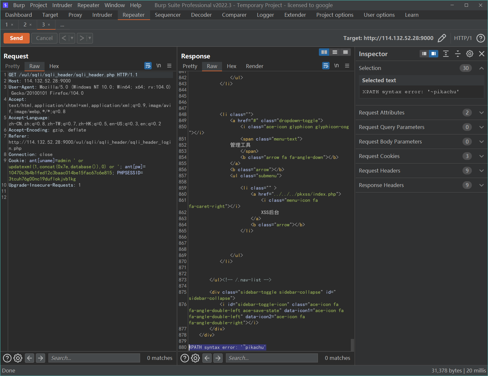Toggle non-printable chars \n in Response panel
This screenshot has width=488, height=376.
click(337, 66)
